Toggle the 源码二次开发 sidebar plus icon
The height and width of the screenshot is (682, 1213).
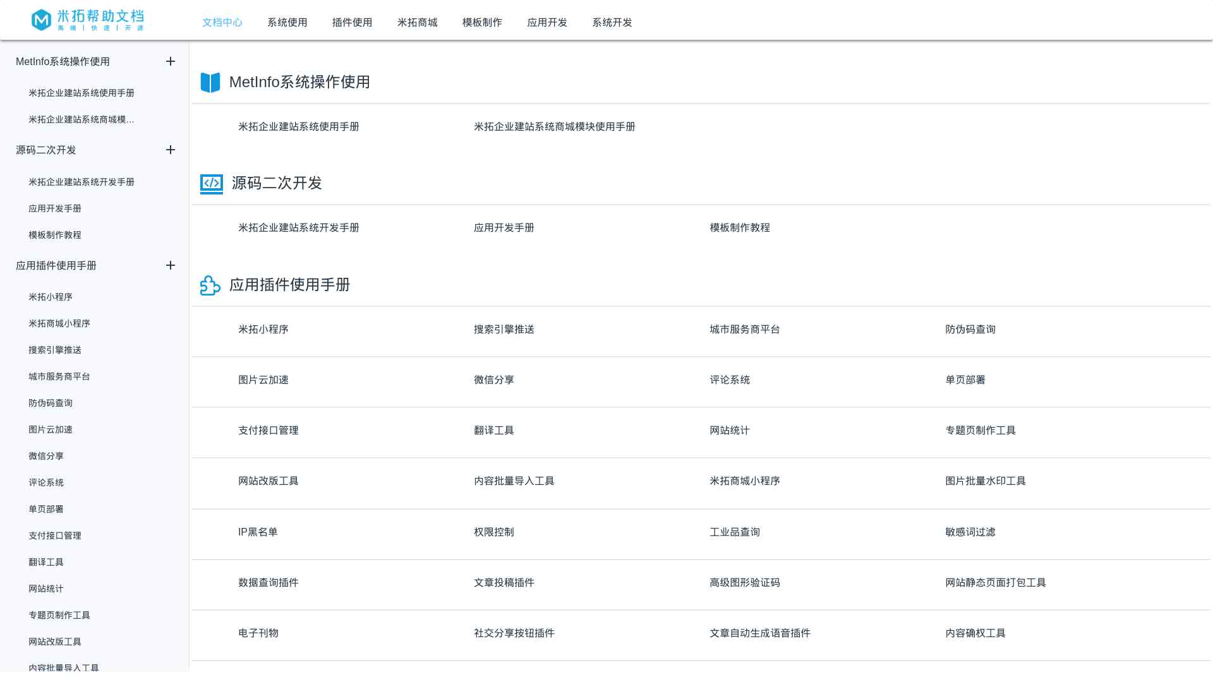tap(171, 150)
